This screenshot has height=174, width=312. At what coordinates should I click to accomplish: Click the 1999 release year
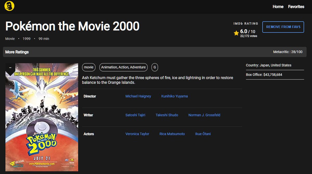pos(27,39)
